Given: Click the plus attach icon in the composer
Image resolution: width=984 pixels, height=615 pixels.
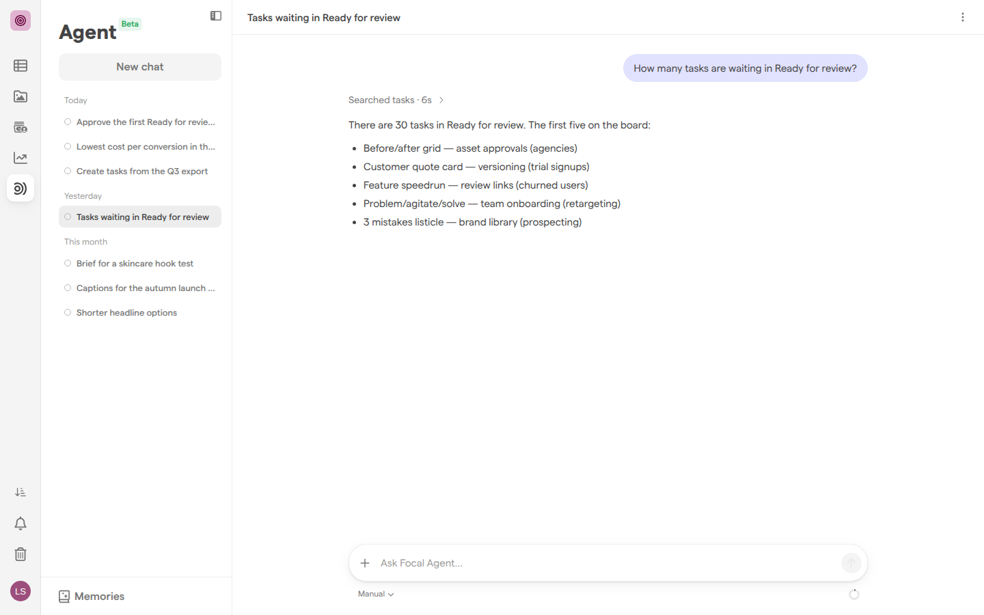Looking at the screenshot, I should [365, 563].
